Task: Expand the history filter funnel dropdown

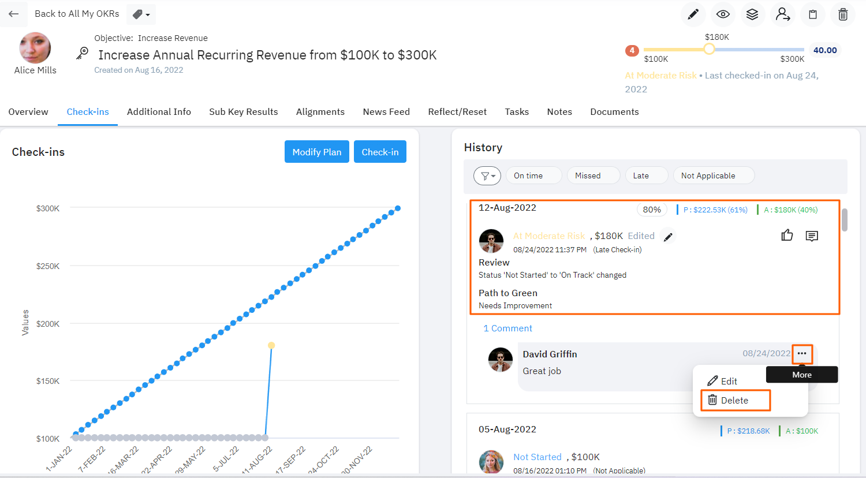Action: click(x=487, y=175)
